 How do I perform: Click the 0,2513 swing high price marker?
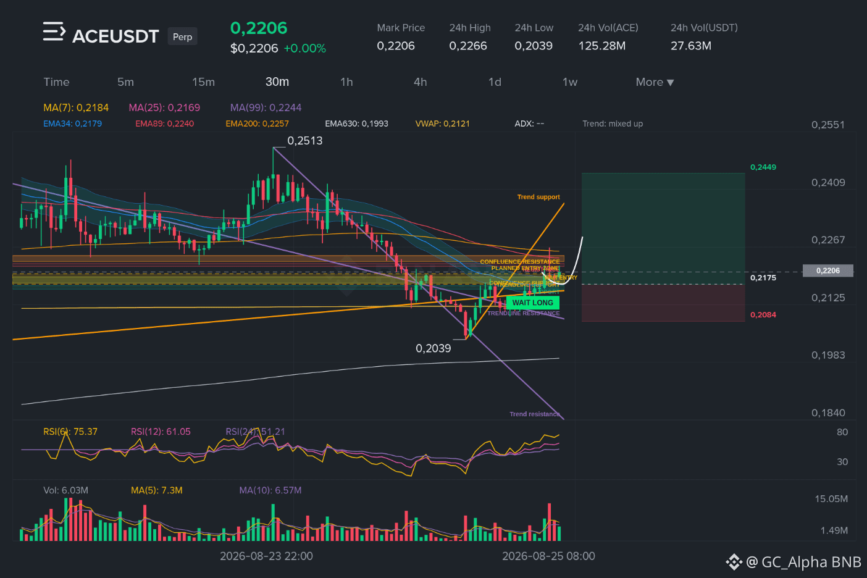pos(305,141)
